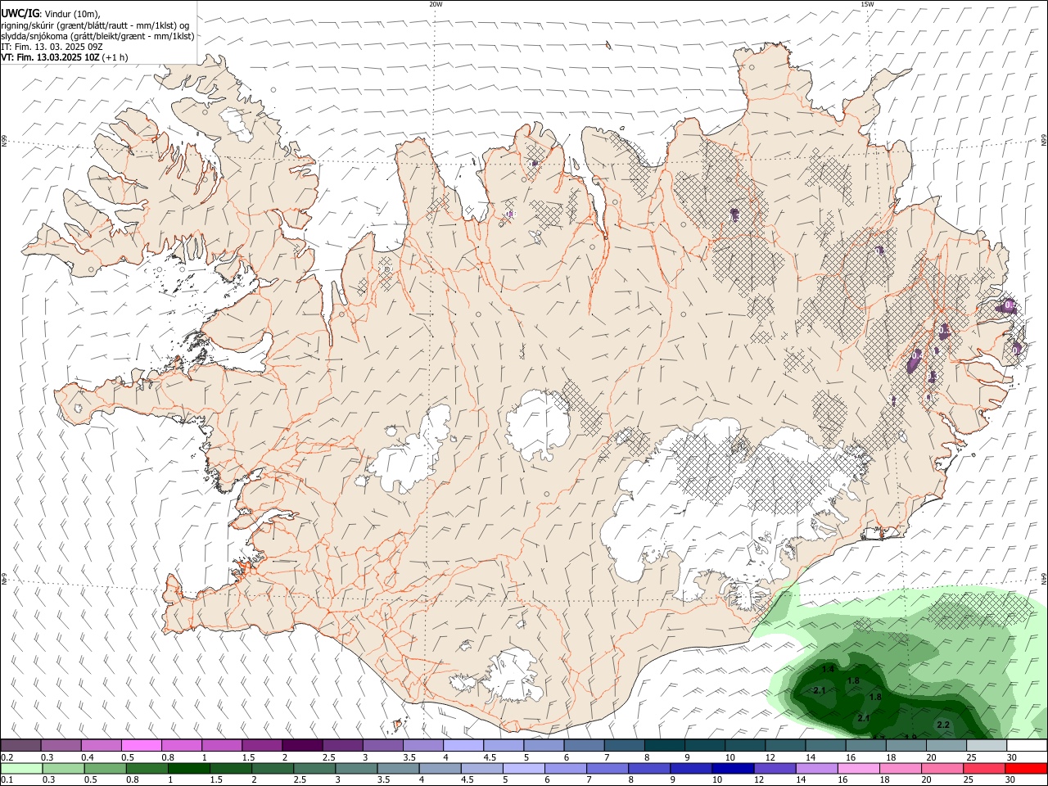Click the "15W" longitude label
The width and height of the screenshot is (1048, 786).
[x=867, y=4]
